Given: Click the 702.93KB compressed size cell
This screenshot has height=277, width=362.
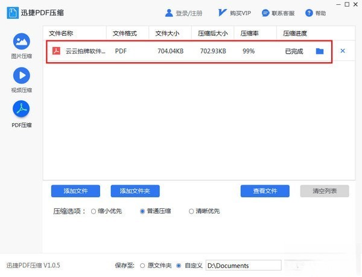Looking at the screenshot, I should pyautogui.click(x=213, y=51).
